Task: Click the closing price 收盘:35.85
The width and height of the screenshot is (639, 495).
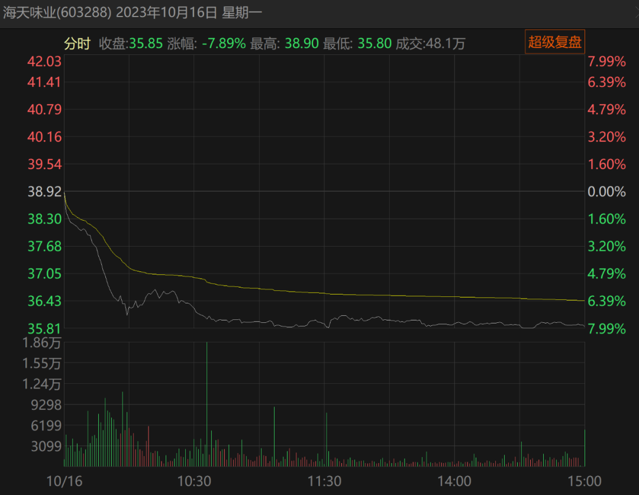Action: pos(131,44)
